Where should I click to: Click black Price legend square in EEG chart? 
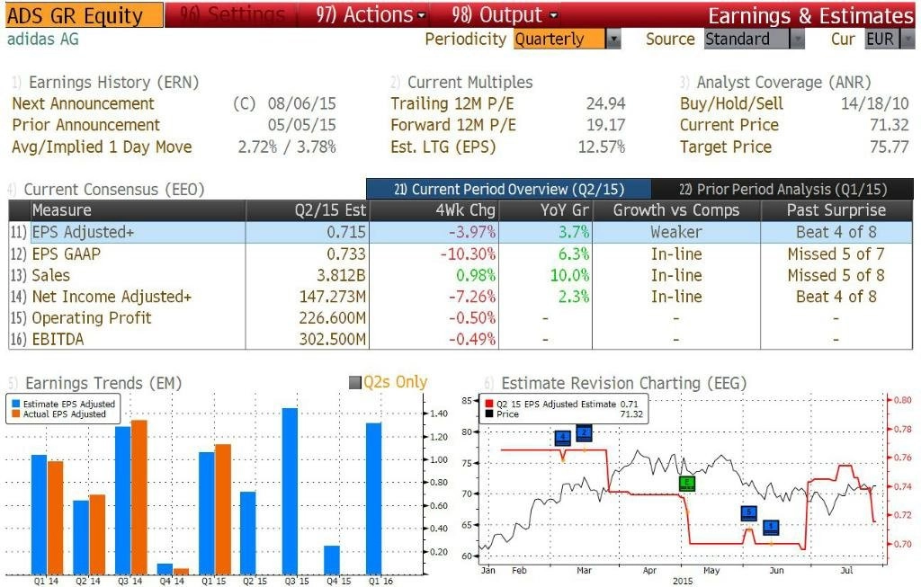489,414
